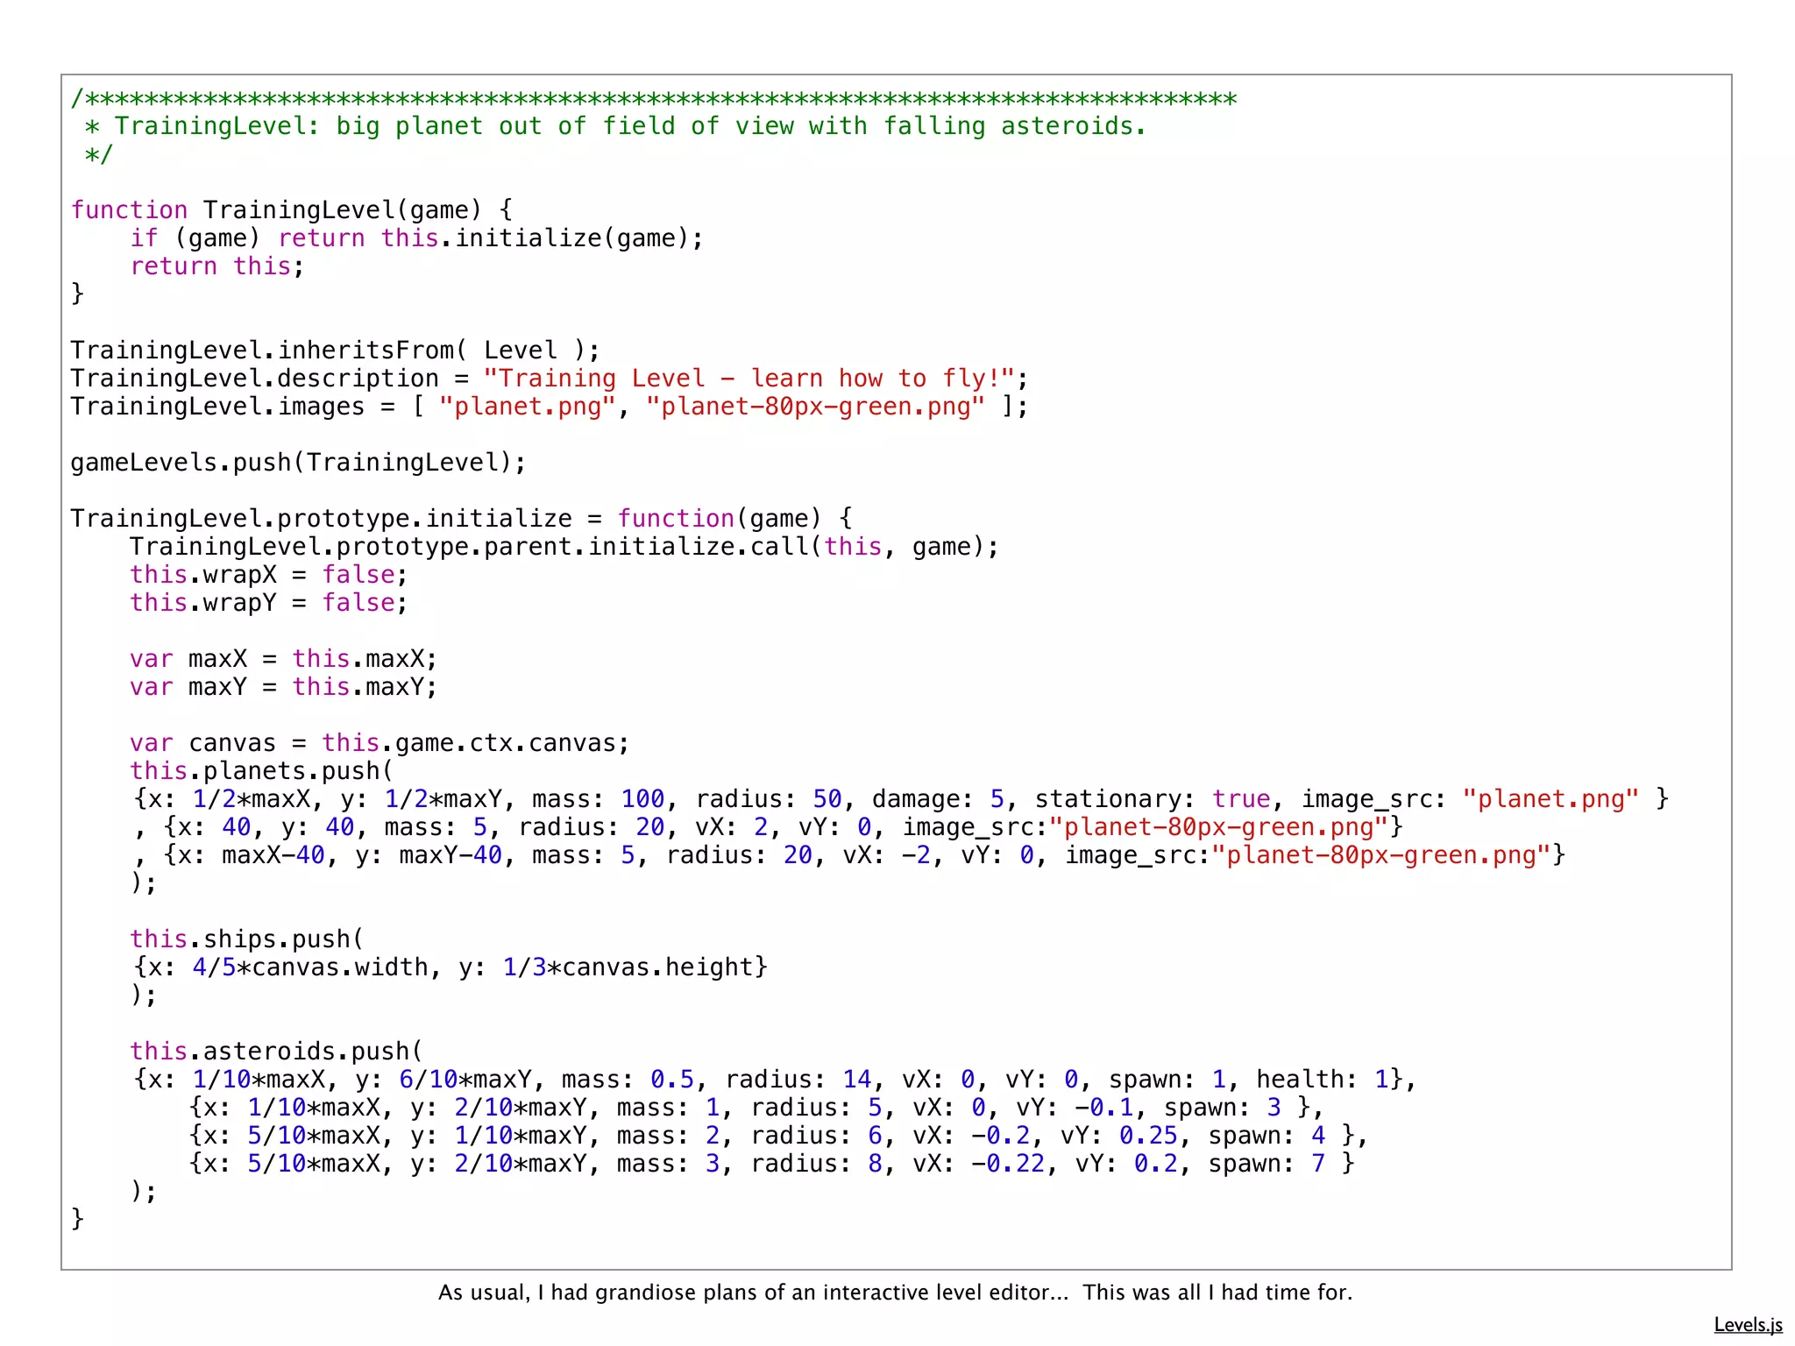Click the "Training Level – learn how to fly!" string
1795x1346 pixels.
coord(748,379)
